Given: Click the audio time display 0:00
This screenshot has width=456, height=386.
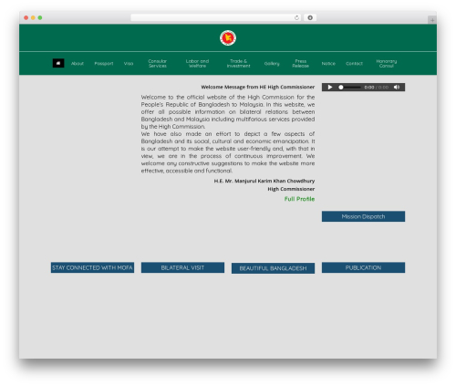Looking at the screenshot, I should (369, 88).
